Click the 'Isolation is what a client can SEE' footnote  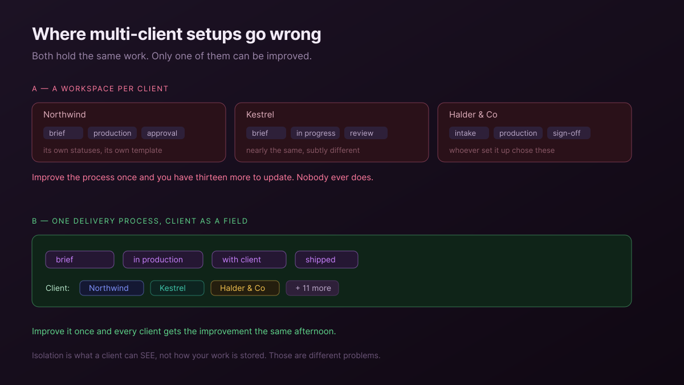206,355
